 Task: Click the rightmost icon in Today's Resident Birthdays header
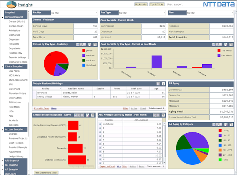163,84
